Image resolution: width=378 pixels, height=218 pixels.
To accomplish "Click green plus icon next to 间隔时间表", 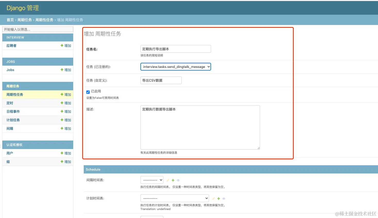I will click(x=173, y=180).
